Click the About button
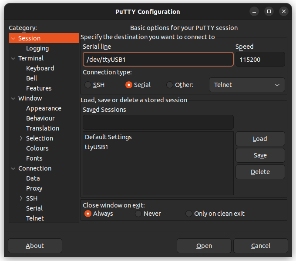This screenshot has height=261, width=296. (x=35, y=246)
